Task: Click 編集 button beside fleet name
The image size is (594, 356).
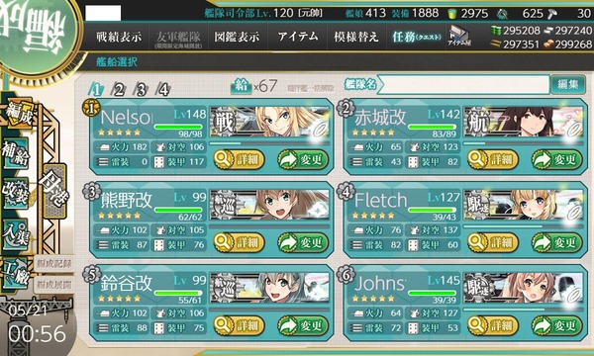Action: pyautogui.click(x=568, y=84)
